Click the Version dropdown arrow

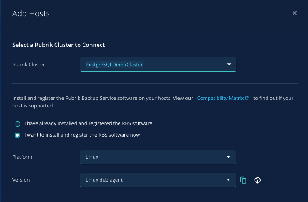[x=228, y=179]
